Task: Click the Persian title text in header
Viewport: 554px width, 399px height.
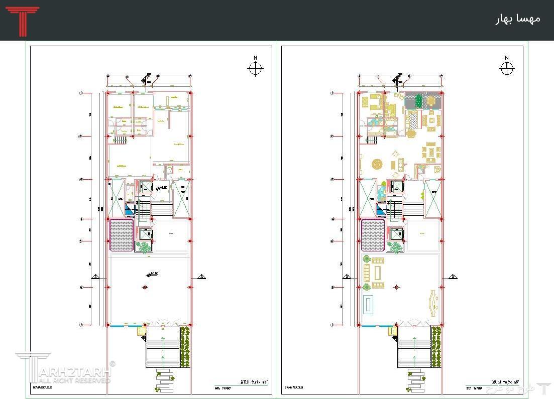Action: click(517, 19)
